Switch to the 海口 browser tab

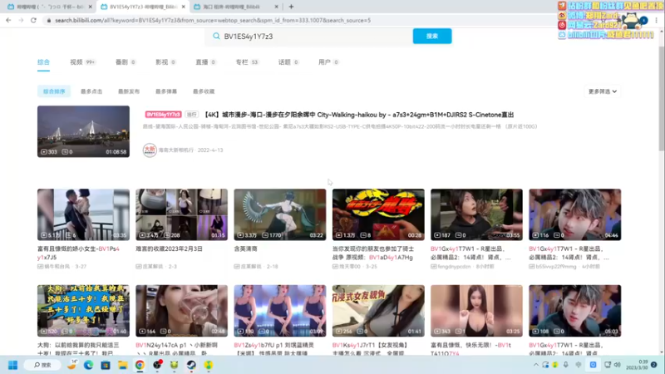point(234,7)
